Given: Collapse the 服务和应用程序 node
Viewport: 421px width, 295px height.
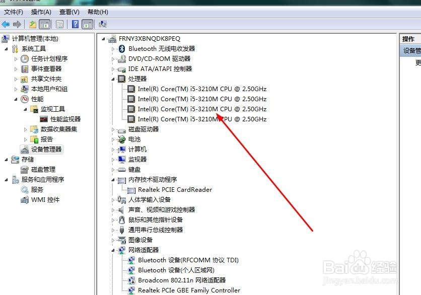Looking at the screenshot, I should 6,180.
